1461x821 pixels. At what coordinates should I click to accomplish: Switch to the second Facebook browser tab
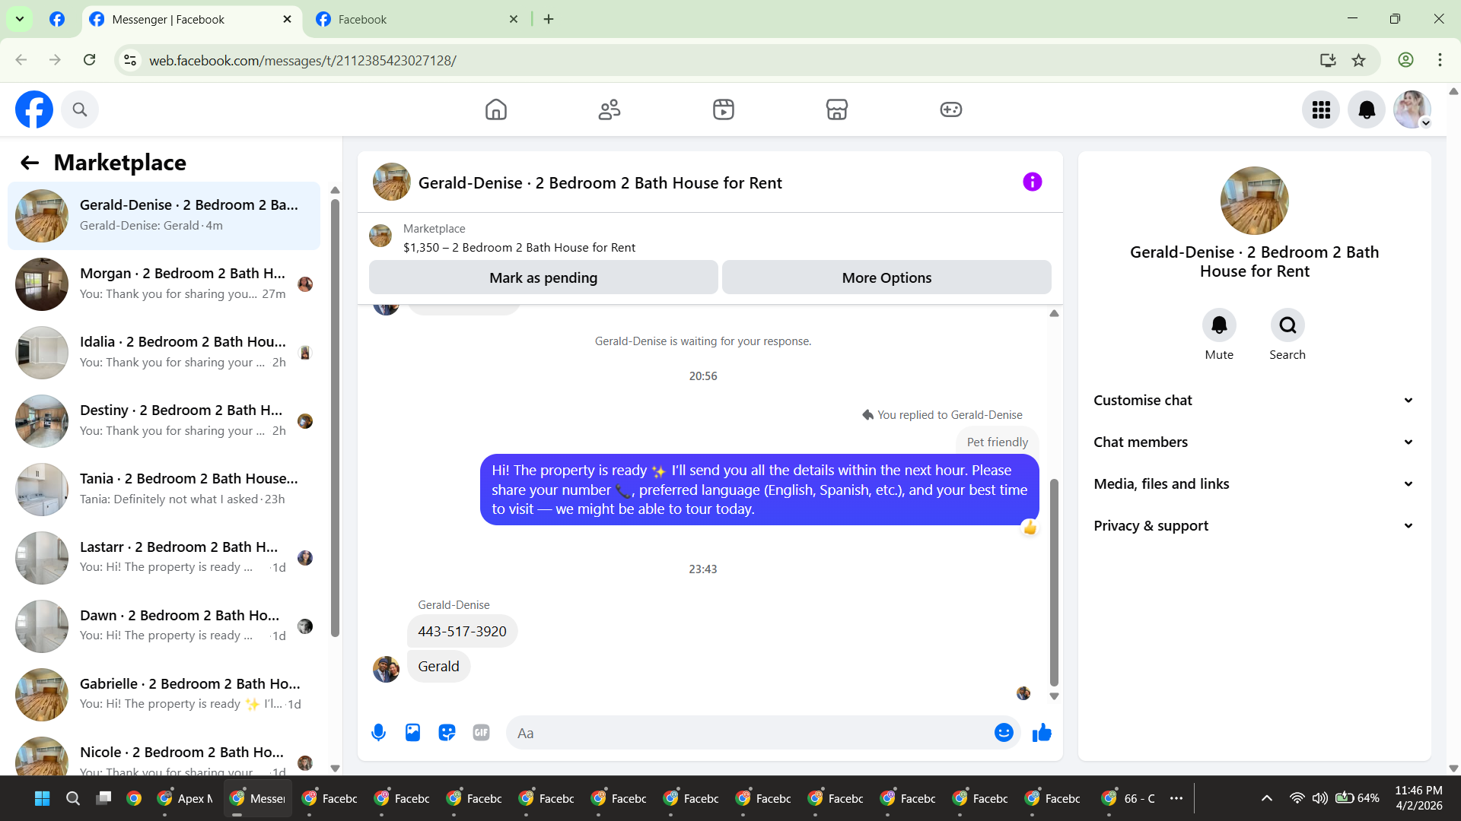point(416,20)
